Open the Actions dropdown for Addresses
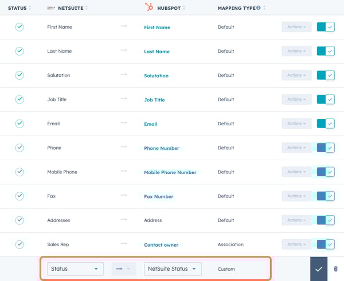The image size is (344, 281). coord(296,220)
